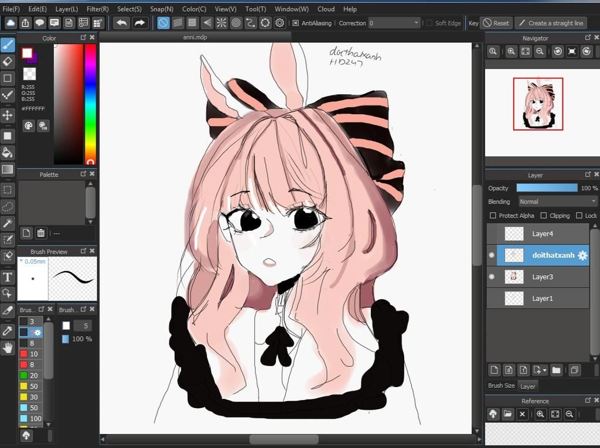Open the Snap(N) menu
Image resolution: width=600 pixels, height=448 pixels.
[162, 9]
